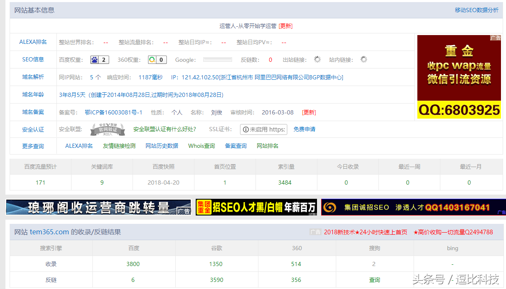Select 域名备案 row label
Image resolution: width=506 pixels, height=289 pixels.
[x=33, y=112]
